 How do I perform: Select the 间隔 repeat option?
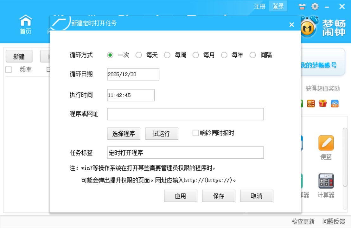[x=253, y=55]
